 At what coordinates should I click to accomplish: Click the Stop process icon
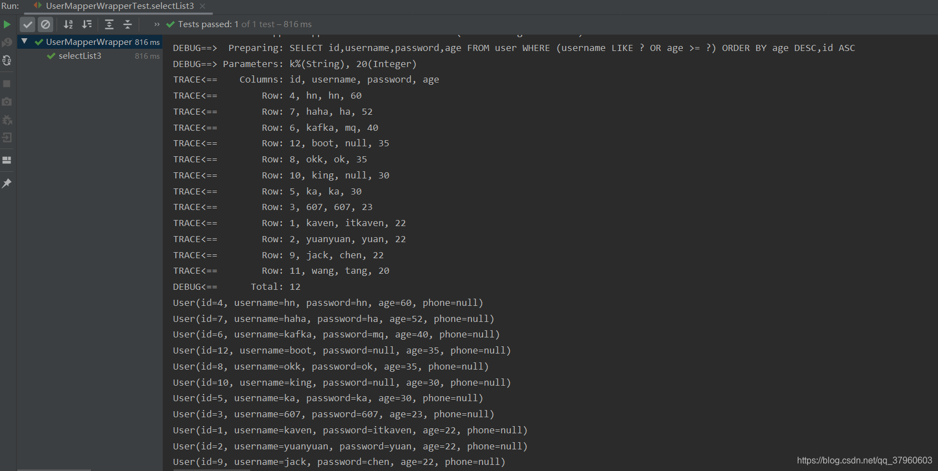click(x=7, y=84)
